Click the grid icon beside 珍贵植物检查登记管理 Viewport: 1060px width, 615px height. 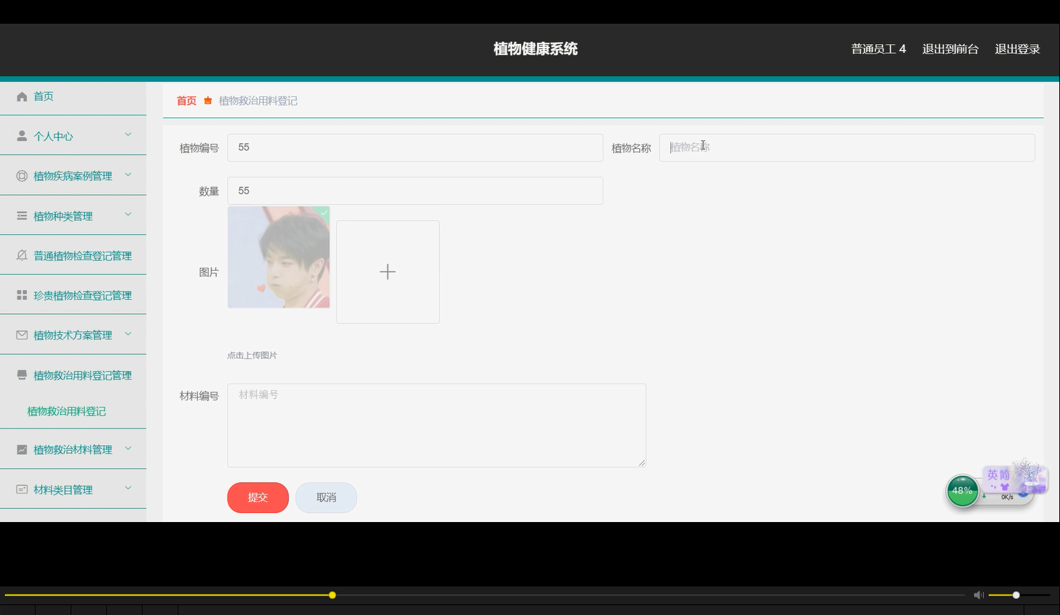click(22, 295)
